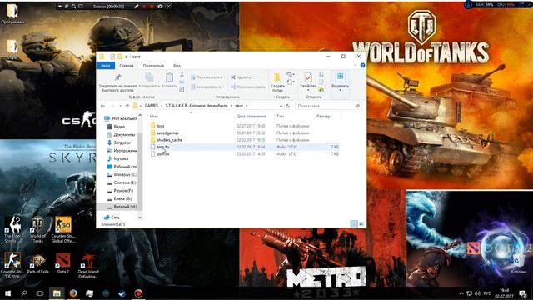Select the user.ltx file

pyautogui.click(x=163, y=153)
